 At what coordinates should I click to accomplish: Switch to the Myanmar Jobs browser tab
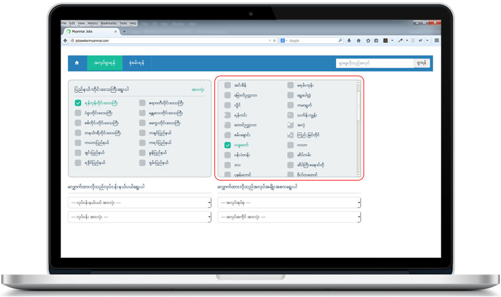click(91, 31)
